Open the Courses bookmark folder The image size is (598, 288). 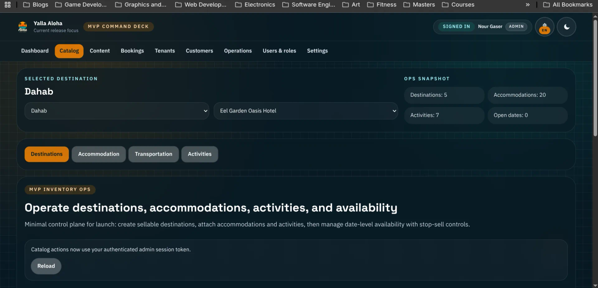pyautogui.click(x=458, y=5)
